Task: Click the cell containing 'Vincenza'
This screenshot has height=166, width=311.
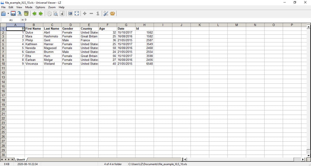Action: click(34, 64)
